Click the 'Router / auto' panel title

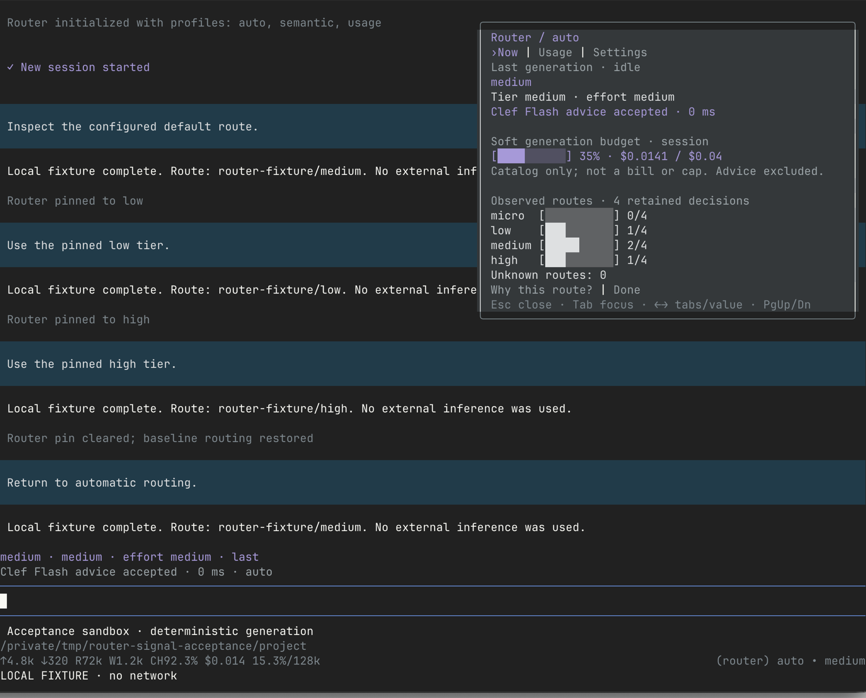(x=535, y=37)
